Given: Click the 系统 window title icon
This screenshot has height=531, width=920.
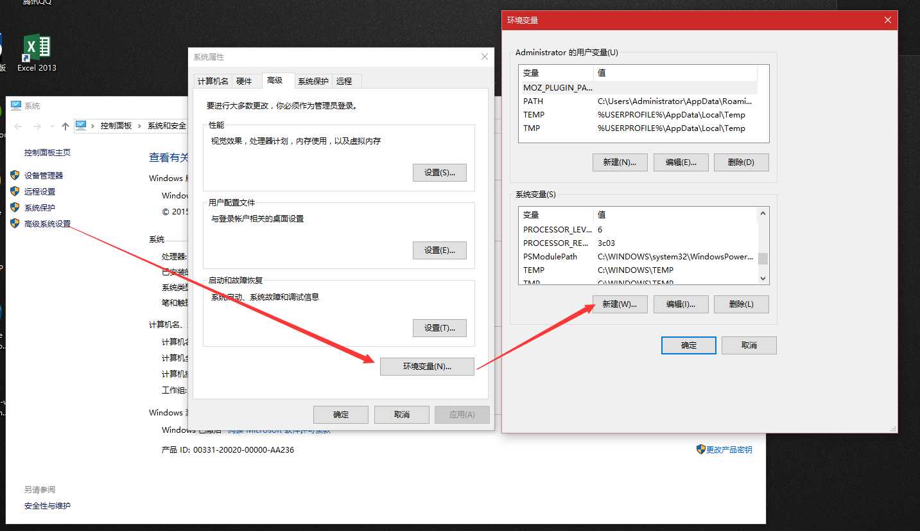Looking at the screenshot, I should tap(16, 105).
